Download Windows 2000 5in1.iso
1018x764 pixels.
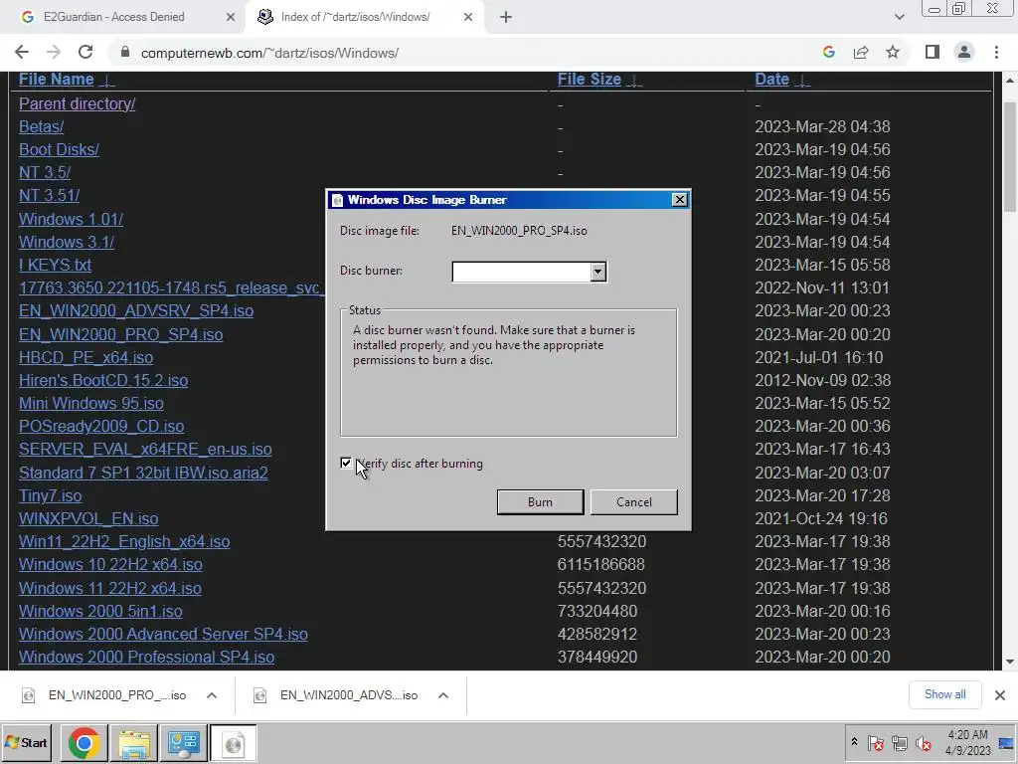click(100, 612)
